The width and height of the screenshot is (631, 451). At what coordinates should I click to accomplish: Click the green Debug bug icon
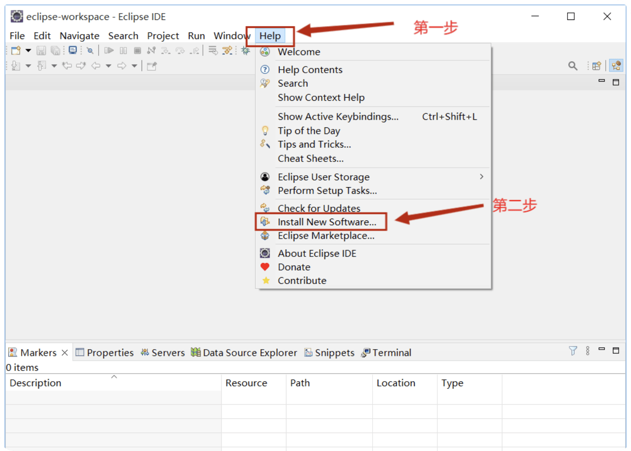pyautogui.click(x=245, y=51)
